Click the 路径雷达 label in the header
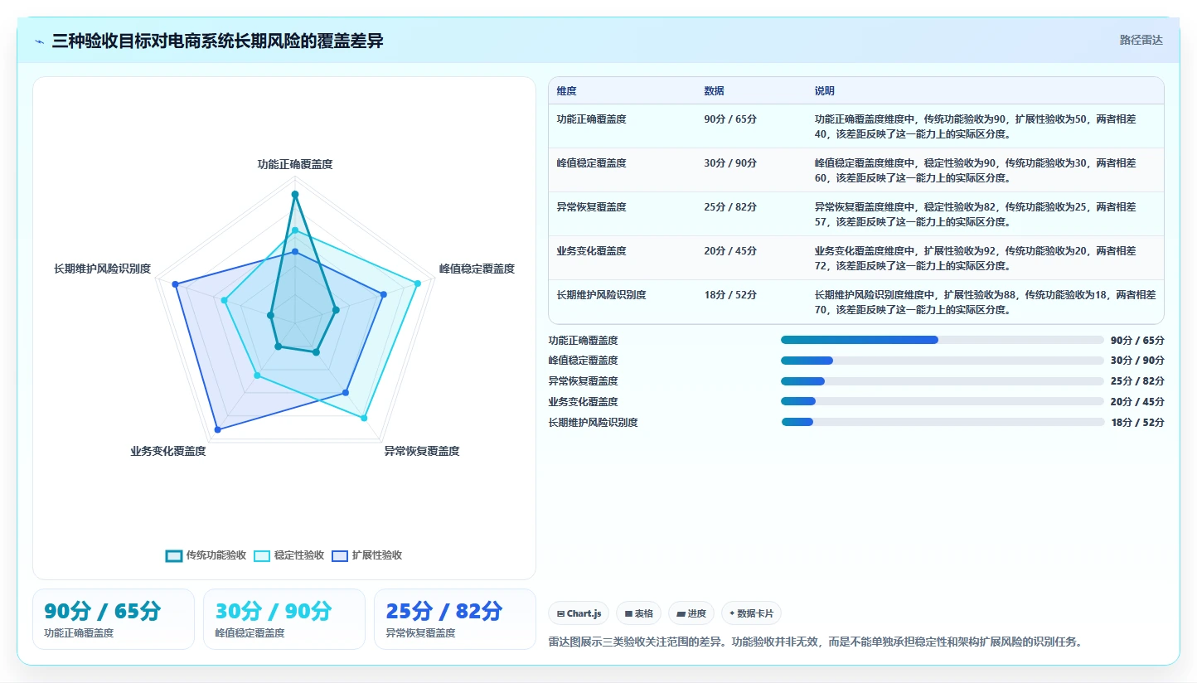The image size is (1197, 683). (x=1141, y=40)
